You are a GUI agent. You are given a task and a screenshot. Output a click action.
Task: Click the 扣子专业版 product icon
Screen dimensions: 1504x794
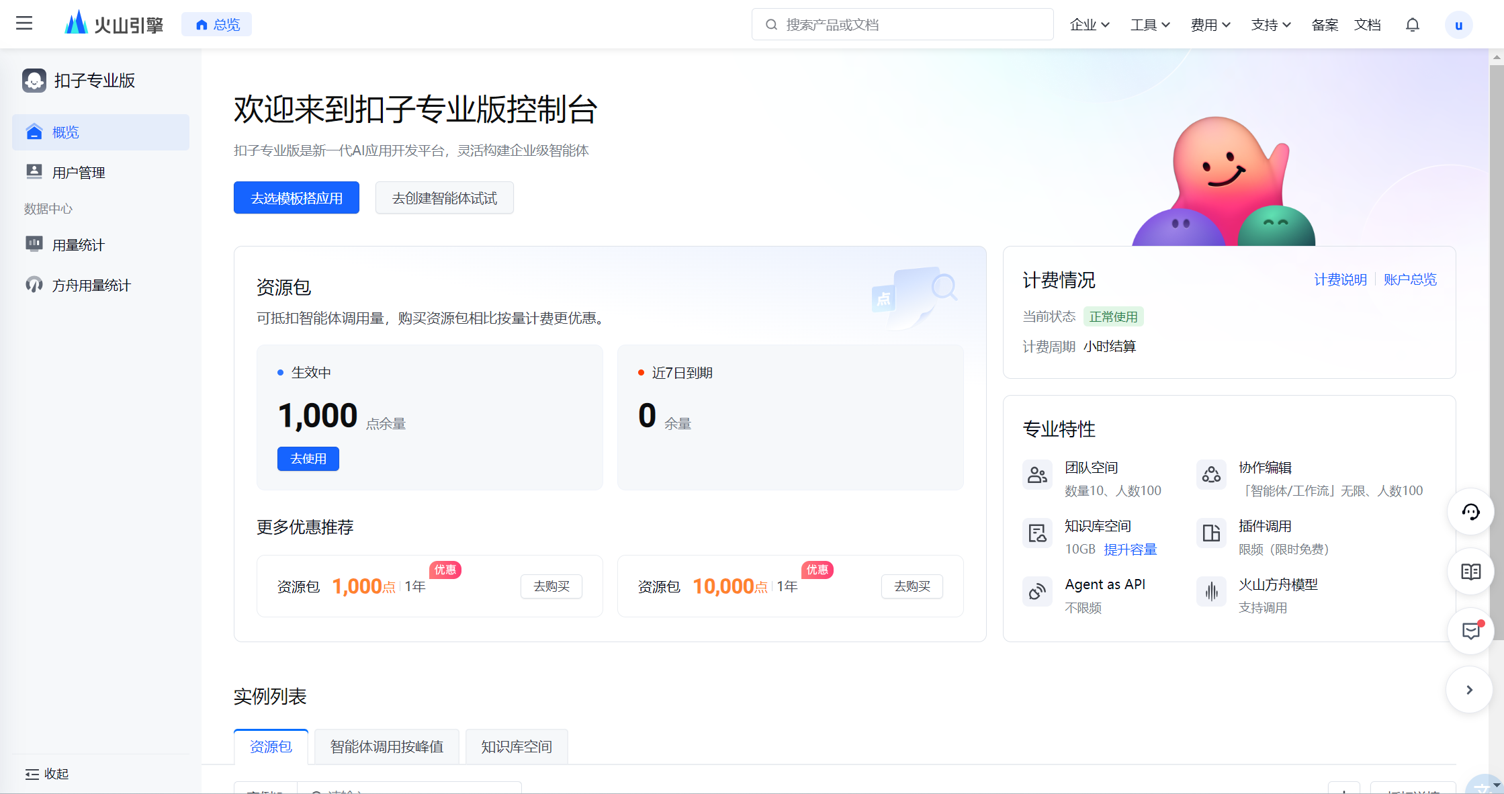[x=34, y=81]
